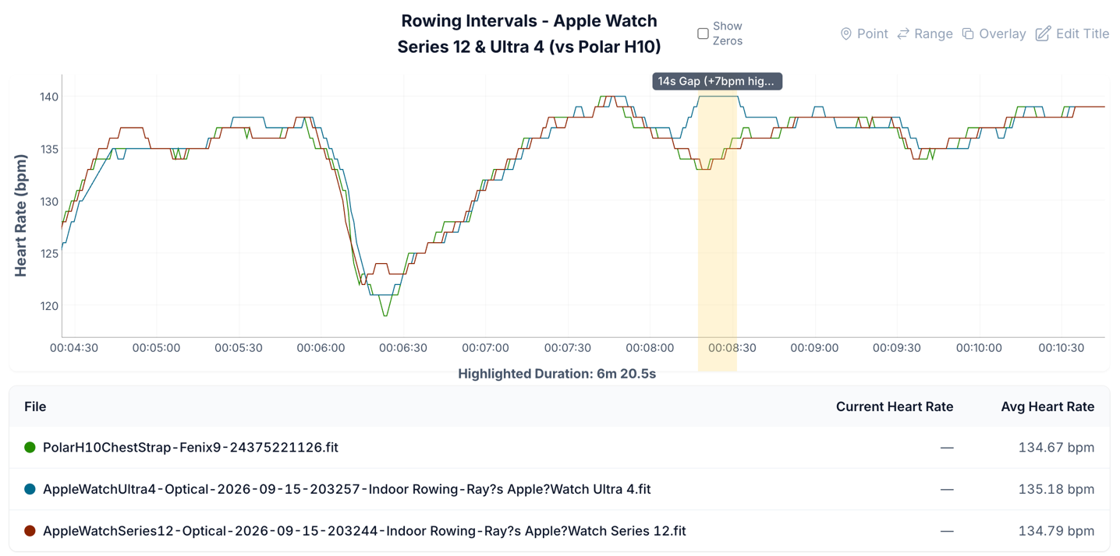Image resolution: width=1120 pixels, height=556 pixels.
Task: Click the File column header
Action: pyautogui.click(x=35, y=406)
